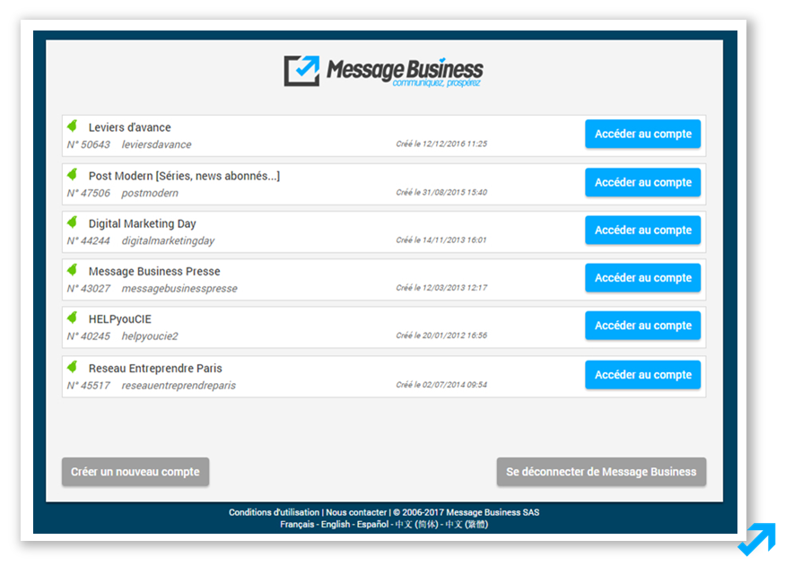The width and height of the screenshot is (785, 566).
Task: Select the Digital Marketing Day title
Action: coord(142,223)
